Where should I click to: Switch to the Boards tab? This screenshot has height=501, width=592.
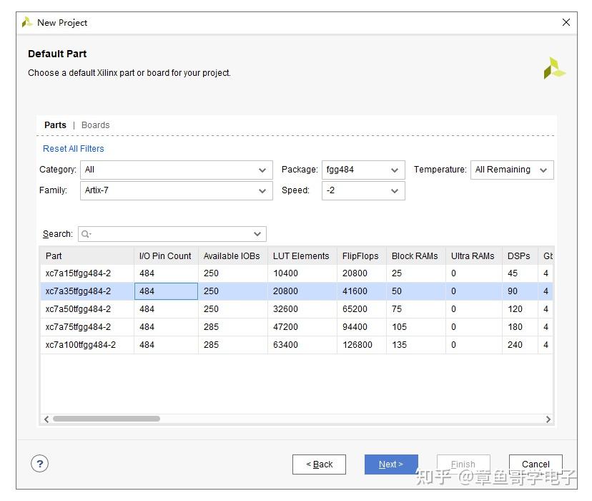[x=95, y=125]
